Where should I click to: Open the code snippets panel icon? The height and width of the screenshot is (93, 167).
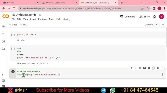click(x=3, y=75)
